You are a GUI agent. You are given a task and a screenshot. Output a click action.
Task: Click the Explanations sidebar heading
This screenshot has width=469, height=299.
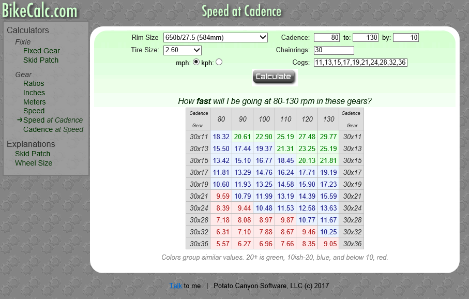[x=31, y=144]
